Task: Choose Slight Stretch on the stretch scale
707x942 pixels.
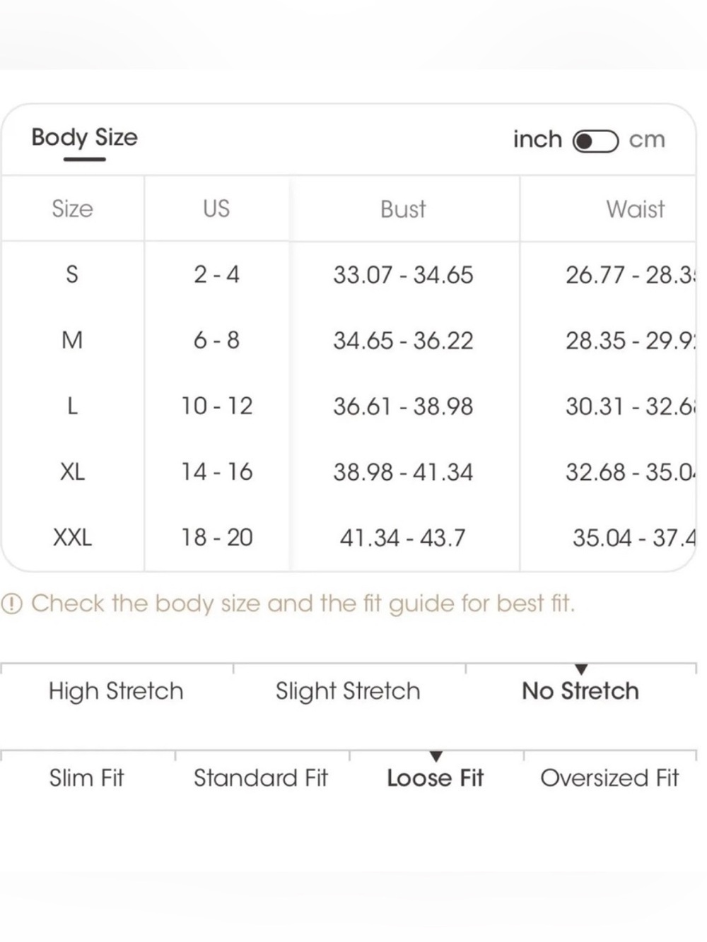Action: click(x=348, y=691)
